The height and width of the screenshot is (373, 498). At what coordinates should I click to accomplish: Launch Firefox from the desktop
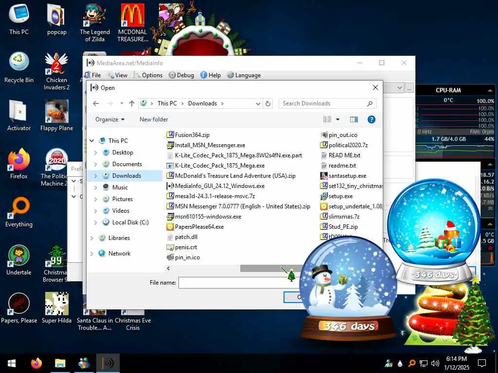pos(19,164)
